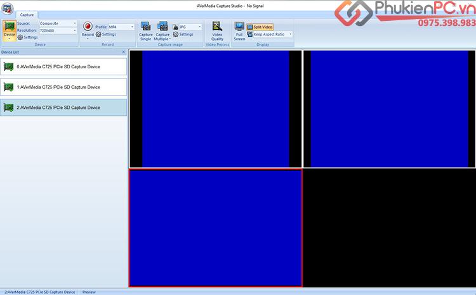Take a Capture Single snapshot
The image size is (476, 295).
coord(146,31)
